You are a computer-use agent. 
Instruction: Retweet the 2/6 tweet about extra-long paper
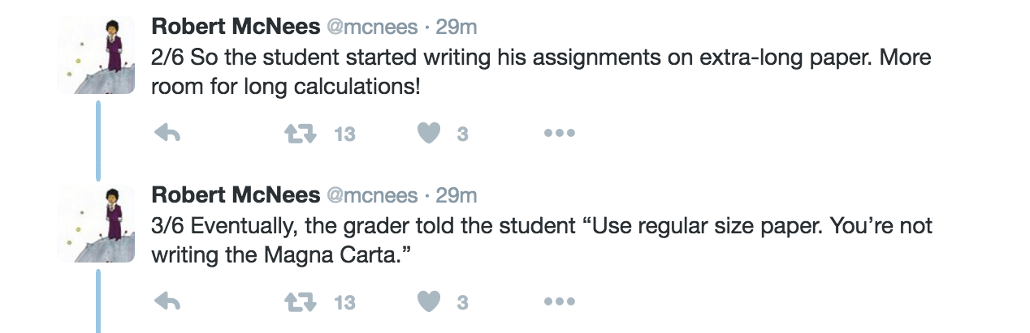[301, 134]
